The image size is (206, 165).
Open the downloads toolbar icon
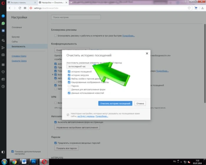point(202,8)
